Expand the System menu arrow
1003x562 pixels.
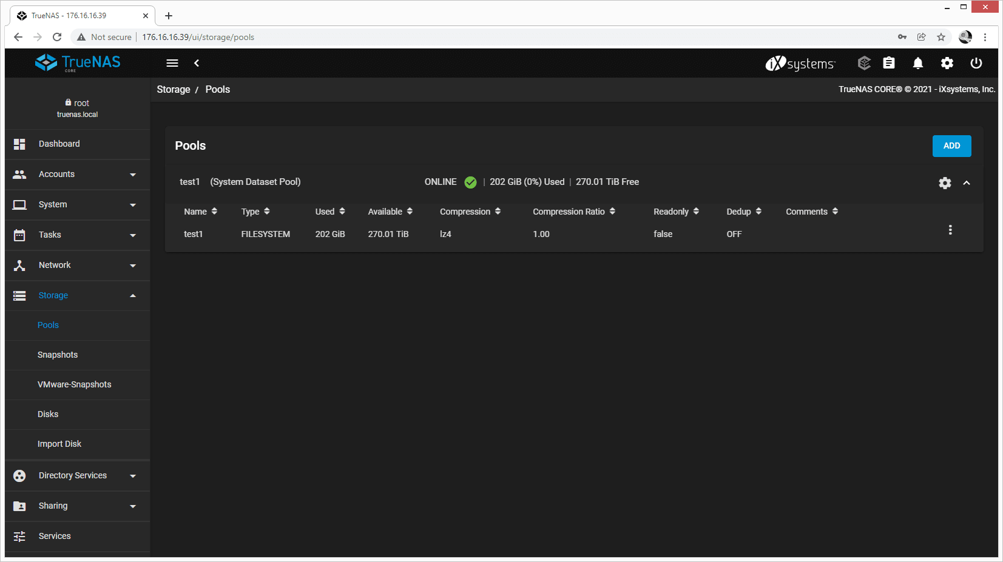click(133, 205)
